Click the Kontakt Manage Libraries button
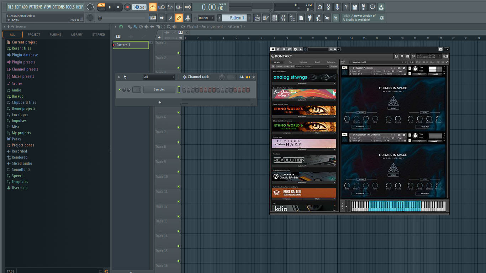 (x=283, y=66)
